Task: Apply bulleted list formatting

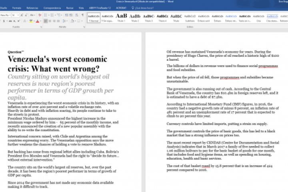Action: pos(46,15)
